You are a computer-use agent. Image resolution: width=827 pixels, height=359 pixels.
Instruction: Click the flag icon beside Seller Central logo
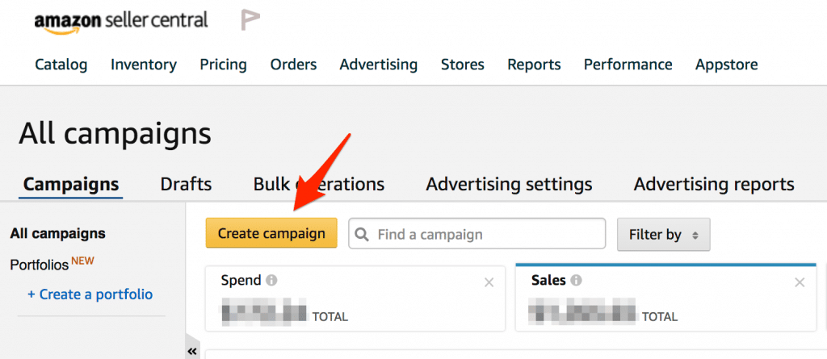[x=250, y=21]
